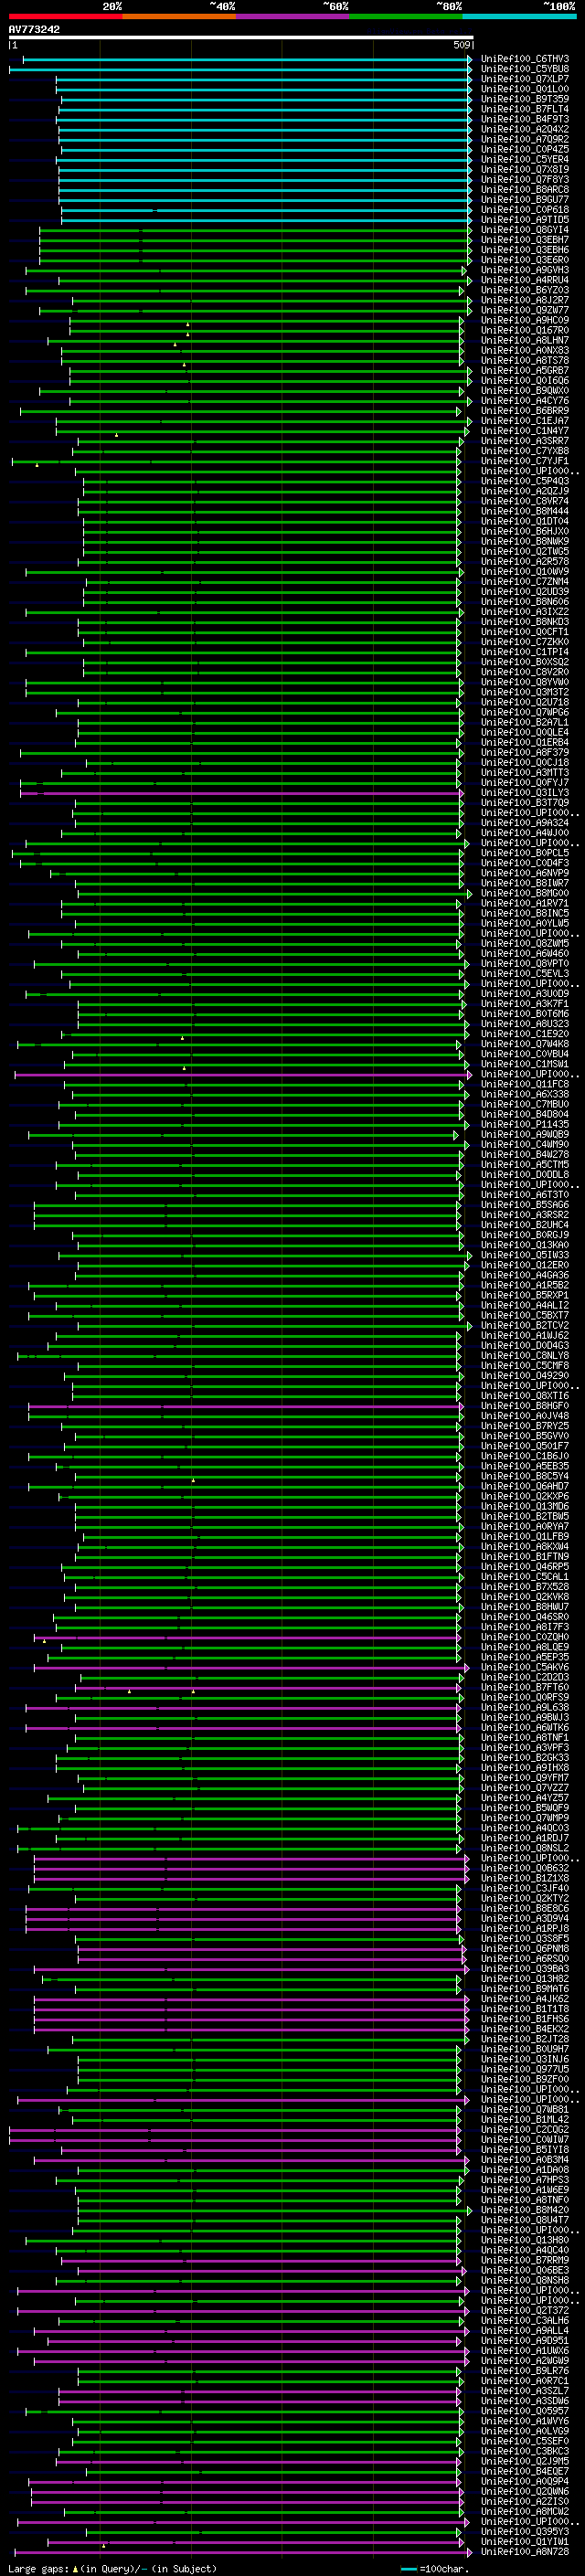The width and height of the screenshot is (585, 2576).
Task: Select the query name AV773242
Action: click(x=34, y=30)
